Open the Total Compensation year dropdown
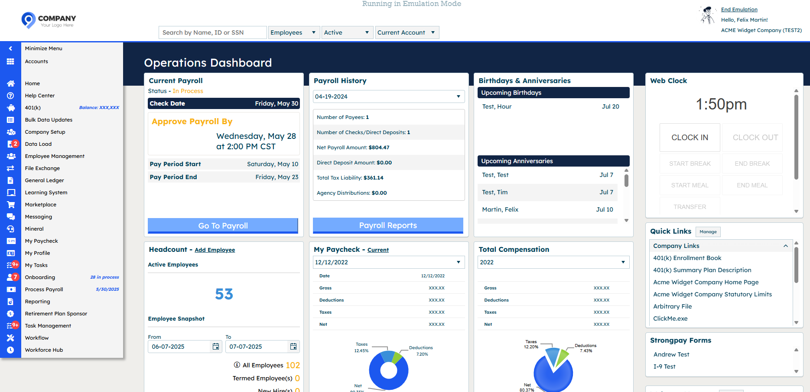Screen dimensions: 810x392 pos(553,262)
